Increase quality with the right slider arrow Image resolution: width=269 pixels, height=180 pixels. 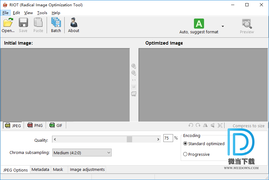tap(158, 139)
